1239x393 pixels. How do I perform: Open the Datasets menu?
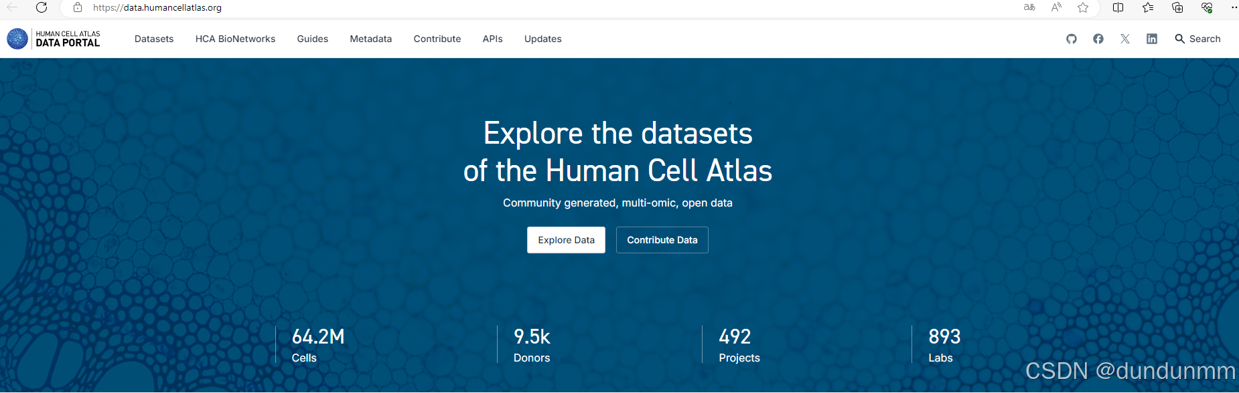(x=153, y=39)
